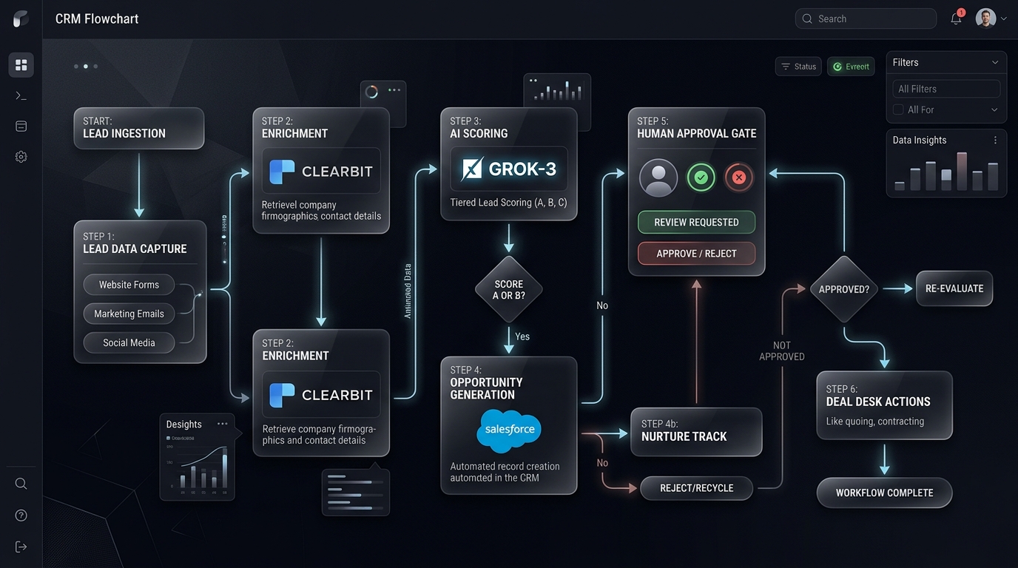Click the 'CRM Flowchart' page title
1018x568 pixels.
tap(97, 18)
